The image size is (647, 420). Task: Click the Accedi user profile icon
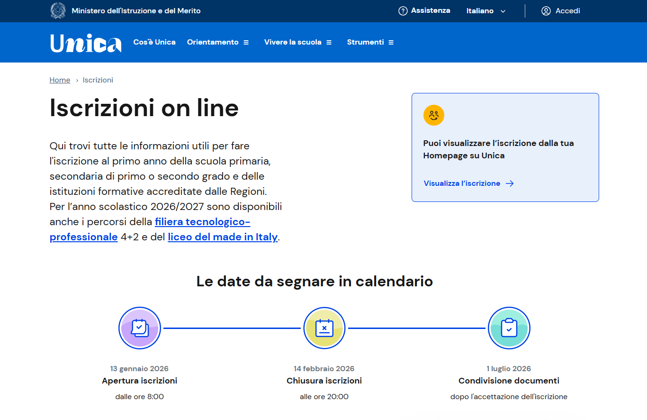tap(546, 11)
